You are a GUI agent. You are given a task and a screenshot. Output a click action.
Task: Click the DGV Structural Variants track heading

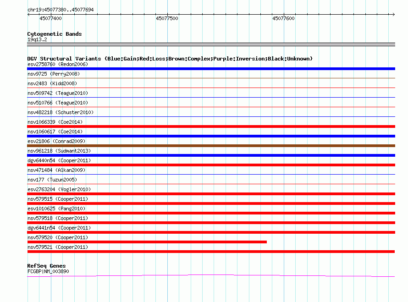(170, 59)
